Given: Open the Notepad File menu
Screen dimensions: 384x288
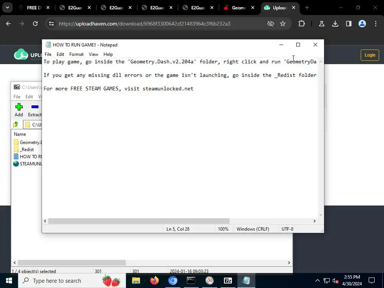Looking at the screenshot, I should 48,54.
